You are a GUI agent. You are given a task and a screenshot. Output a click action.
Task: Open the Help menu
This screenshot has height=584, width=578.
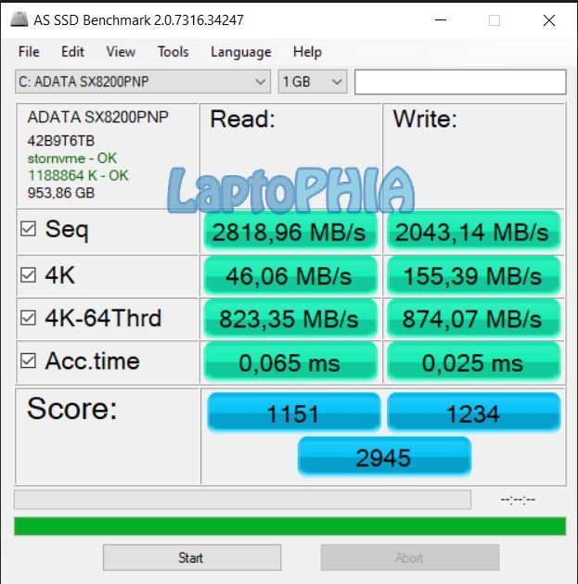(x=307, y=52)
